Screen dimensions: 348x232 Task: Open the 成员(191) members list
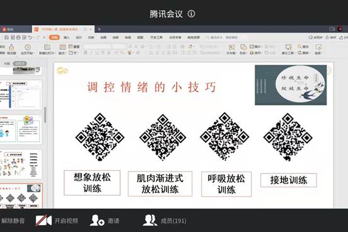[x=165, y=221]
